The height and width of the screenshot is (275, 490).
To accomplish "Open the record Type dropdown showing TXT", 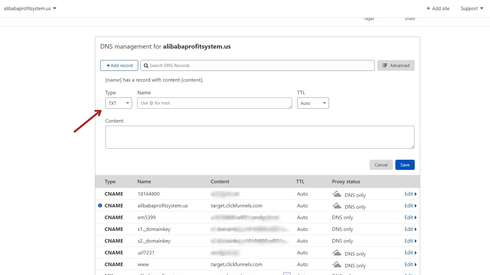I will [119, 103].
